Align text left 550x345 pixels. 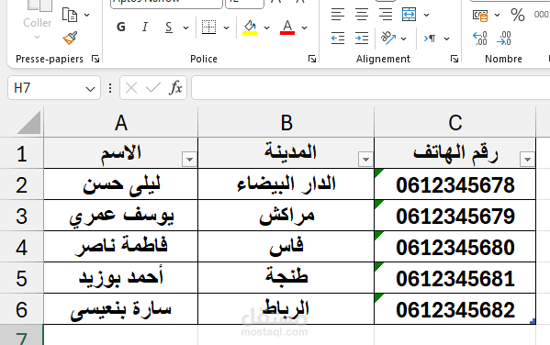pos(338,15)
